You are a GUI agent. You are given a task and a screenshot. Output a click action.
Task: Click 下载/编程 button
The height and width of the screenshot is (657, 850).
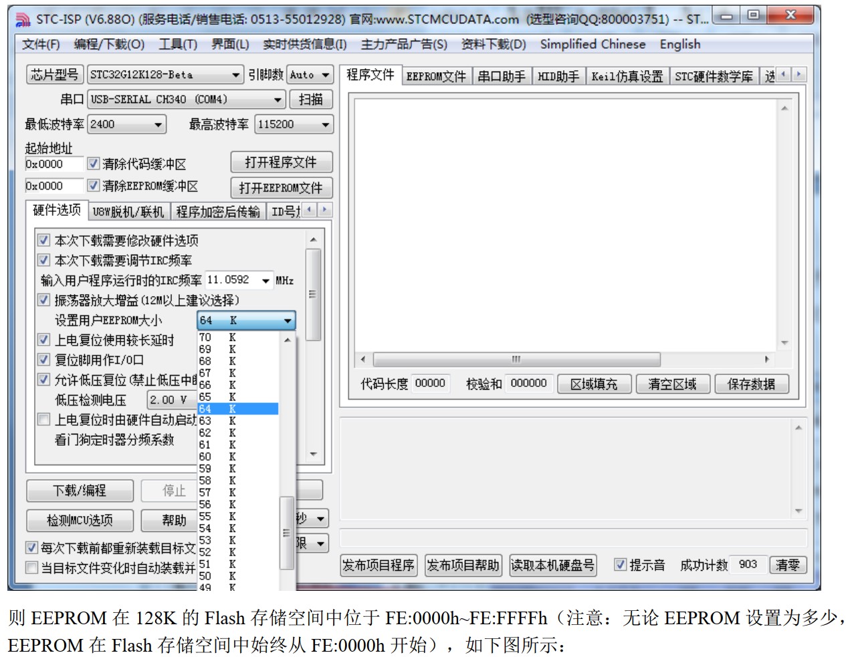(x=80, y=491)
